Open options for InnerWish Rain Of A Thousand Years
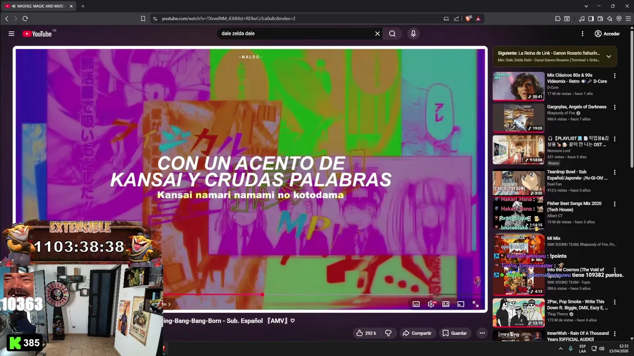 (615, 334)
